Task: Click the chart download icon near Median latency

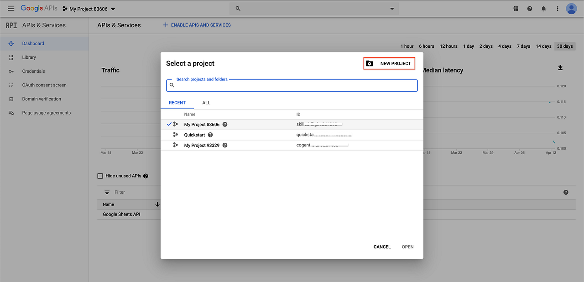Action: click(560, 67)
